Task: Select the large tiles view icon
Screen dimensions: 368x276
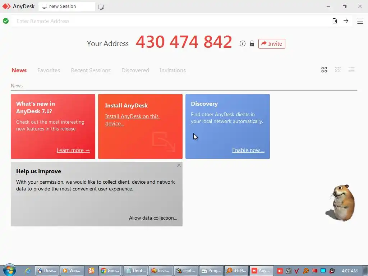Action: (324, 70)
